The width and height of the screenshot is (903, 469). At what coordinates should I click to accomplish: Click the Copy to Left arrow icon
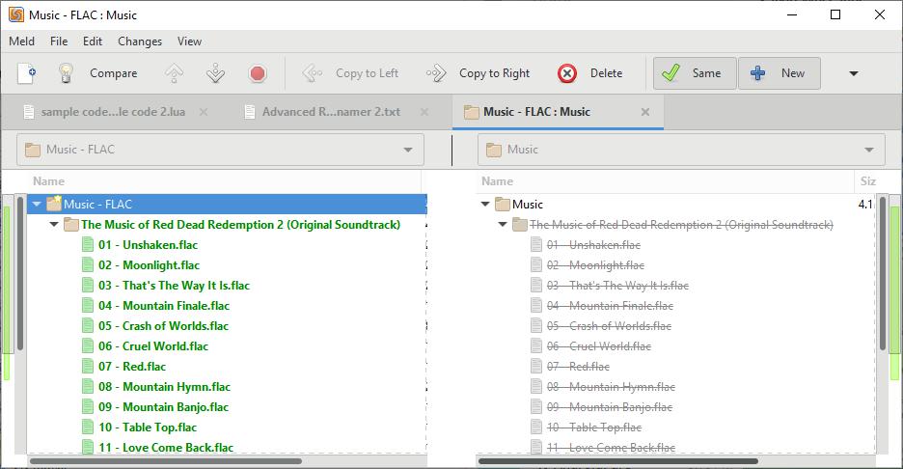(313, 73)
